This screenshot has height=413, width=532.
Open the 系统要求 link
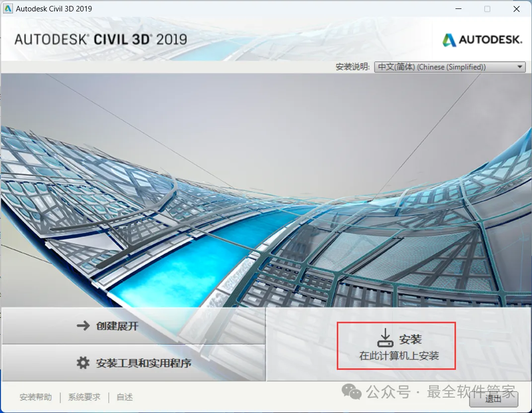(x=84, y=397)
